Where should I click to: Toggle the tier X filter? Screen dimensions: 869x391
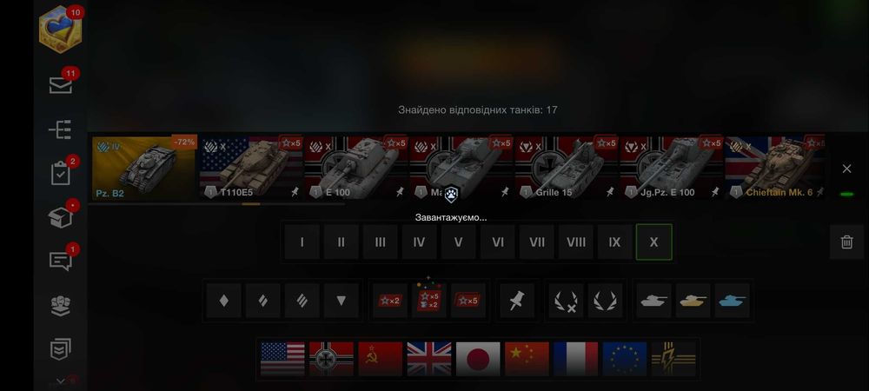coord(654,242)
